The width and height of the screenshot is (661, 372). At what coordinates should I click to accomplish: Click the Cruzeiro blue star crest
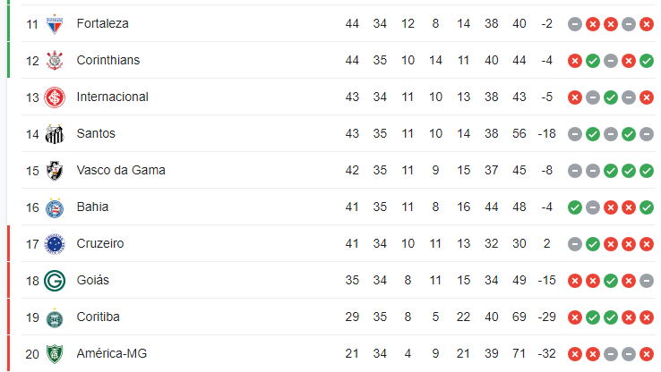tap(55, 243)
